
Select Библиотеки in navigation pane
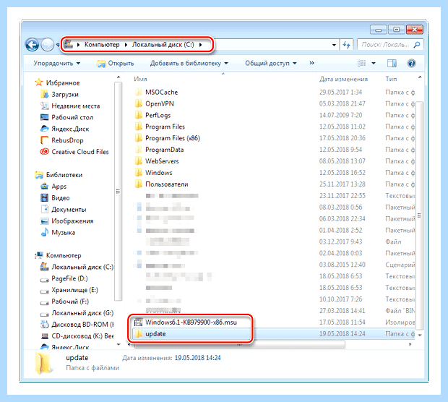[x=59, y=175]
